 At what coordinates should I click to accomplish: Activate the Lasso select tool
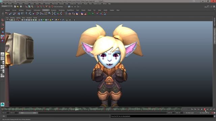tap(3, 25)
